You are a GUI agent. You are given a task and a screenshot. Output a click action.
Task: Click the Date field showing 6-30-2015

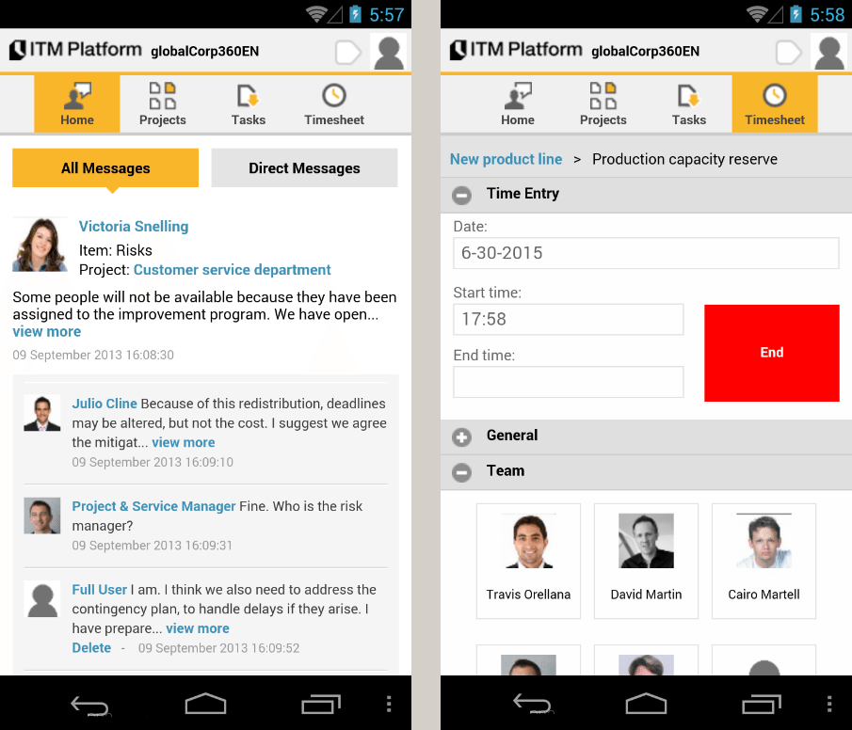(x=646, y=253)
